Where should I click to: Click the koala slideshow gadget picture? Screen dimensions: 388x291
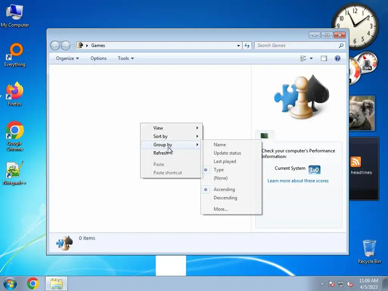pyautogui.click(x=362, y=113)
